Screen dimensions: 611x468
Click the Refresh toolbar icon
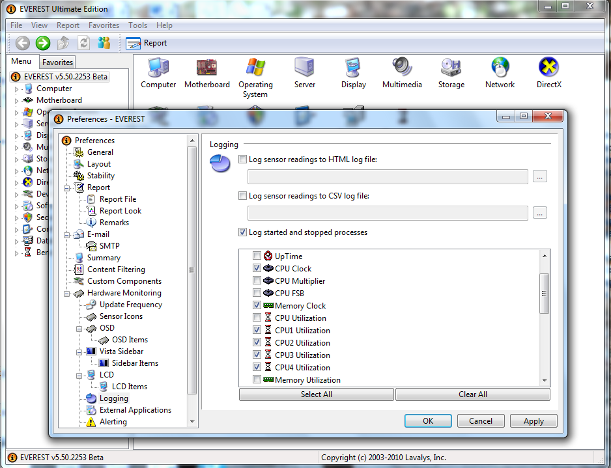point(84,43)
